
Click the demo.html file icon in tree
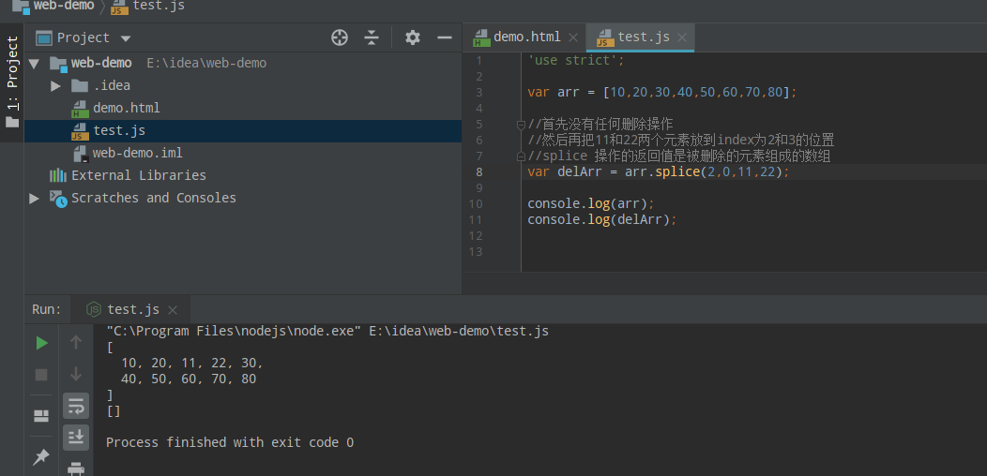coord(80,109)
